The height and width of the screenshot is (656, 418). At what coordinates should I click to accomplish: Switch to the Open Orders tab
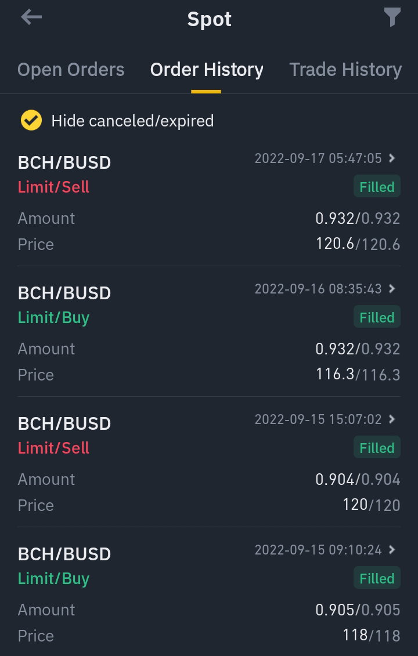71,70
